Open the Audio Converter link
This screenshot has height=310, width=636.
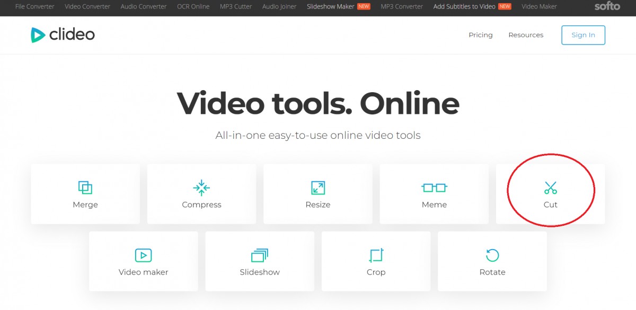coord(144,6)
